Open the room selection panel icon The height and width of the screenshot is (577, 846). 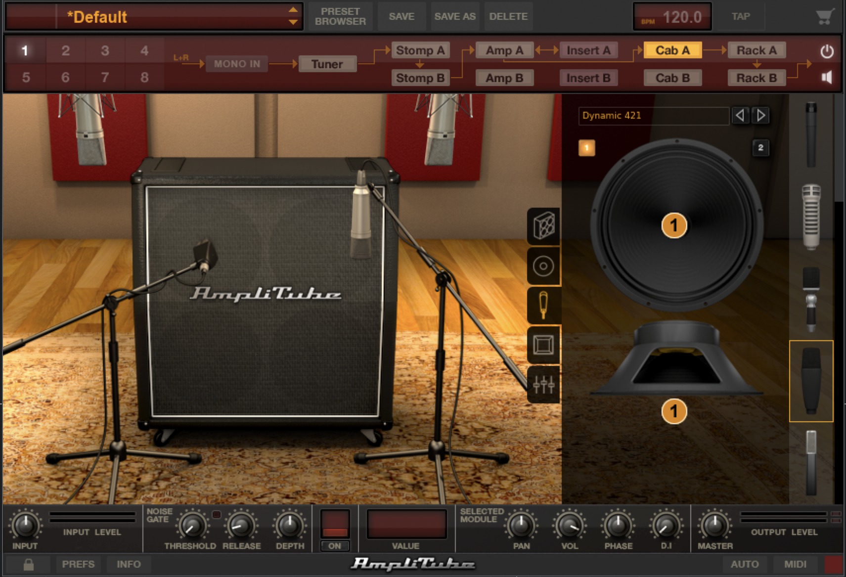[543, 345]
